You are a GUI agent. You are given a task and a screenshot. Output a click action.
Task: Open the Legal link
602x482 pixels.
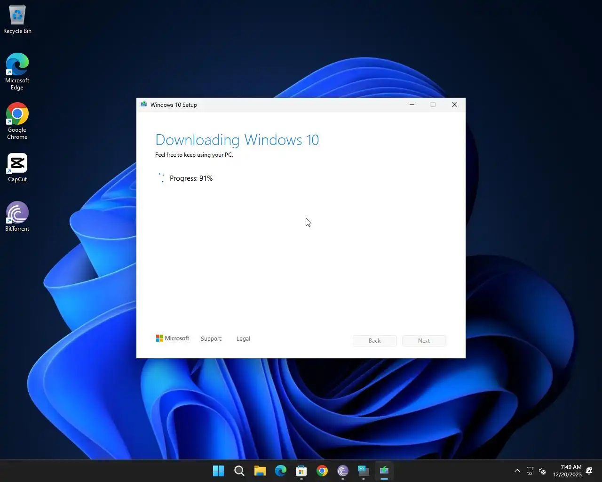(x=243, y=339)
